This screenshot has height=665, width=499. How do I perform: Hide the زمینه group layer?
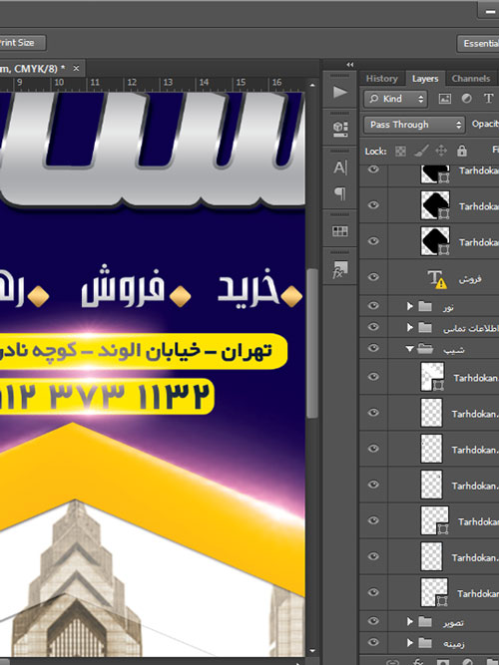(373, 642)
